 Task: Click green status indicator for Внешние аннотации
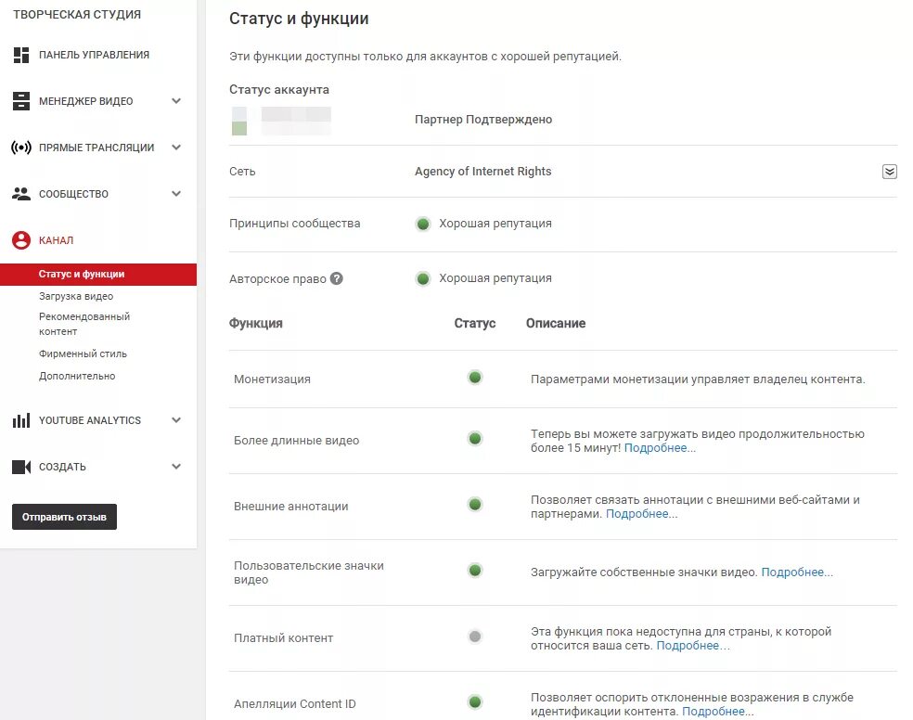[x=475, y=504]
